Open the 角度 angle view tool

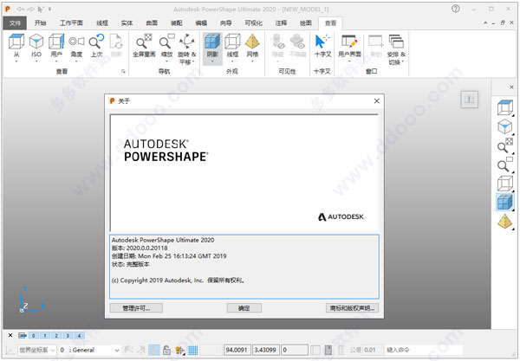(x=76, y=42)
